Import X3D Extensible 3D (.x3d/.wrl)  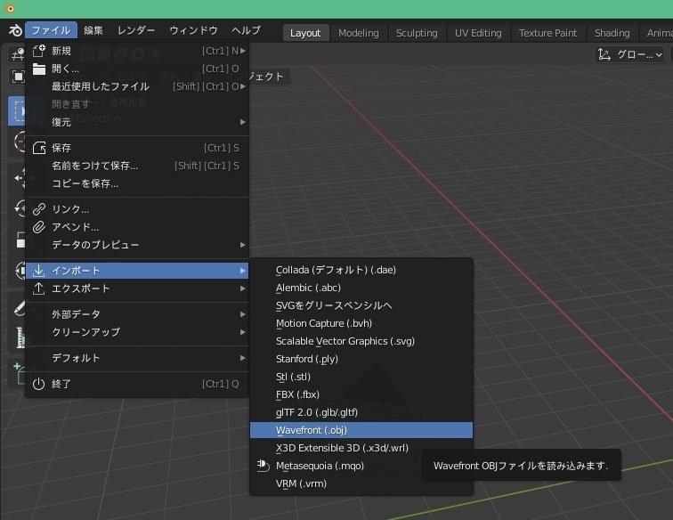[361, 448]
